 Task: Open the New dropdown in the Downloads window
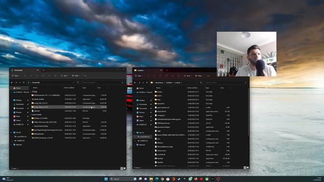[x=16, y=76]
